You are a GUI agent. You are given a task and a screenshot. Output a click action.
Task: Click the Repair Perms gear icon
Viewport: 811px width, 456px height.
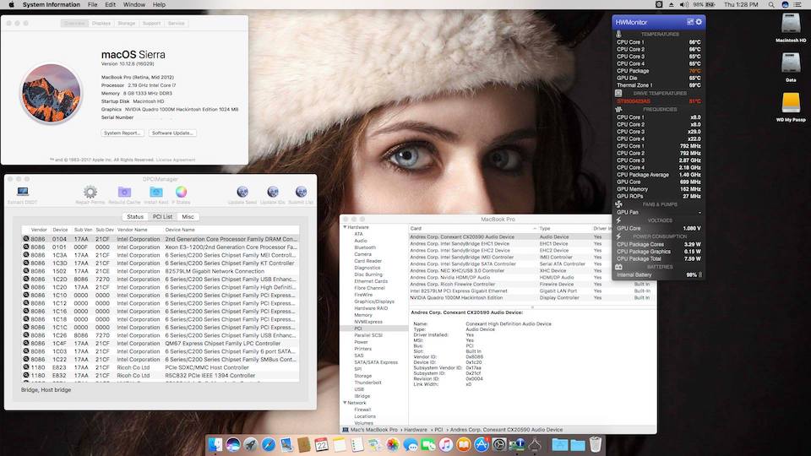click(90, 193)
